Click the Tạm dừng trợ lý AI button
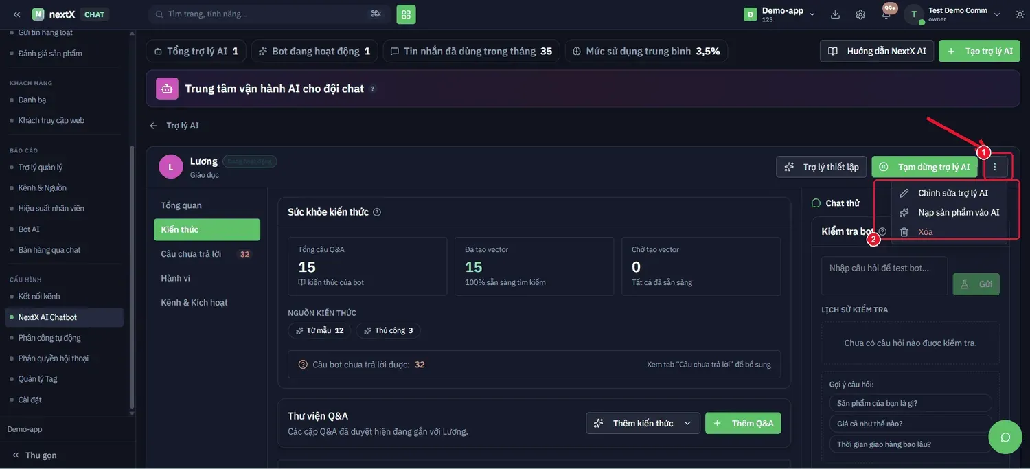This screenshot has width=1030, height=469. point(926,167)
